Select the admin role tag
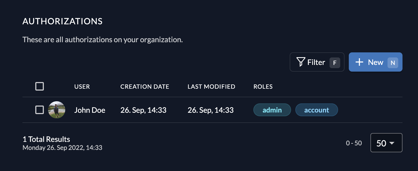 tap(272, 110)
